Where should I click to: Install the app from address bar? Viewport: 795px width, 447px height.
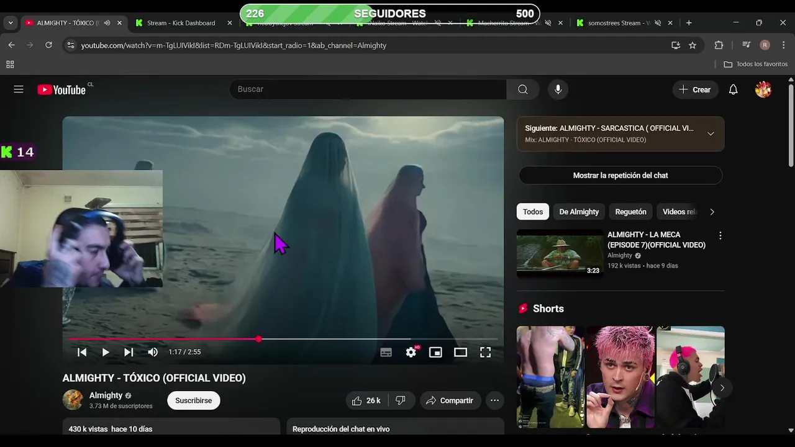675,45
